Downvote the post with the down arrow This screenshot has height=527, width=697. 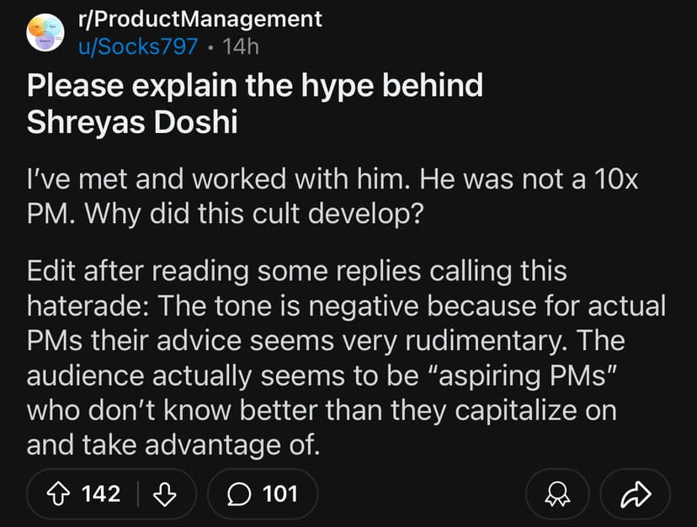pos(165,493)
